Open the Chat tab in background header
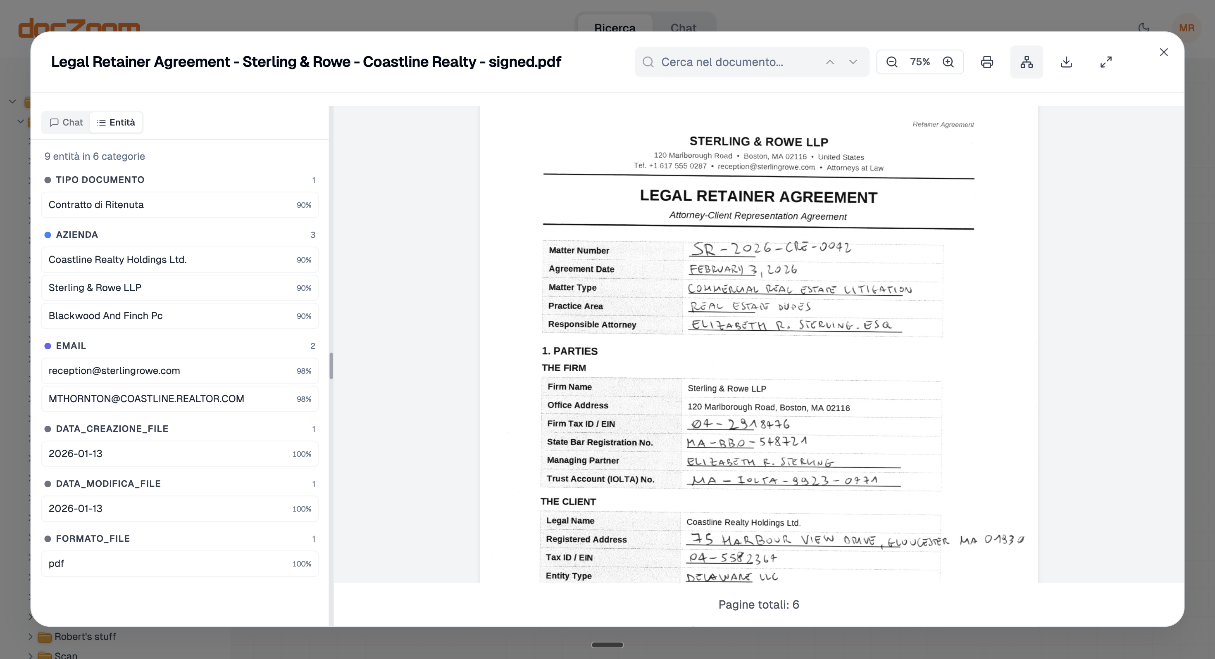Viewport: 1215px width, 659px height. point(683,28)
